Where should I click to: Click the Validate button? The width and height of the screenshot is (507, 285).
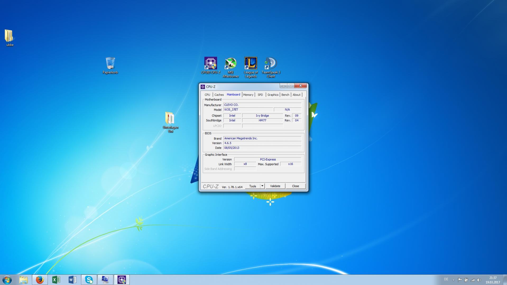click(x=275, y=186)
